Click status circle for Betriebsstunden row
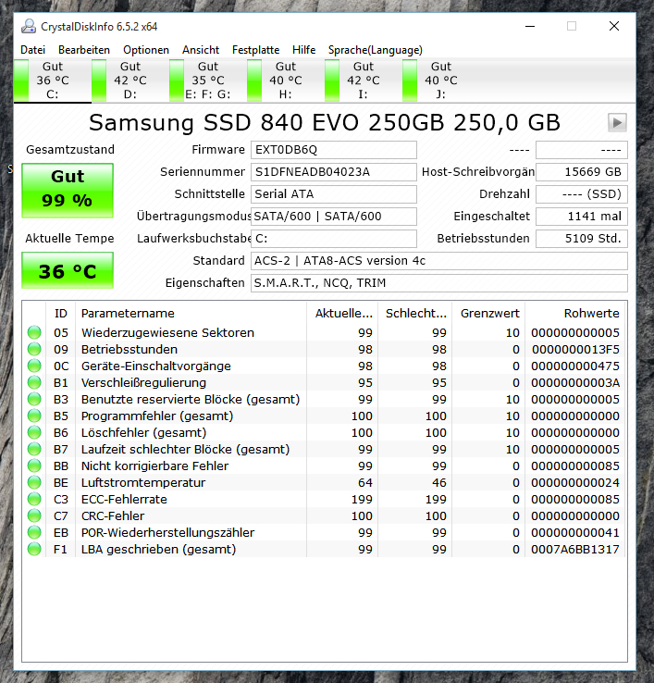The width and height of the screenshot is (654, 683). 34,349
